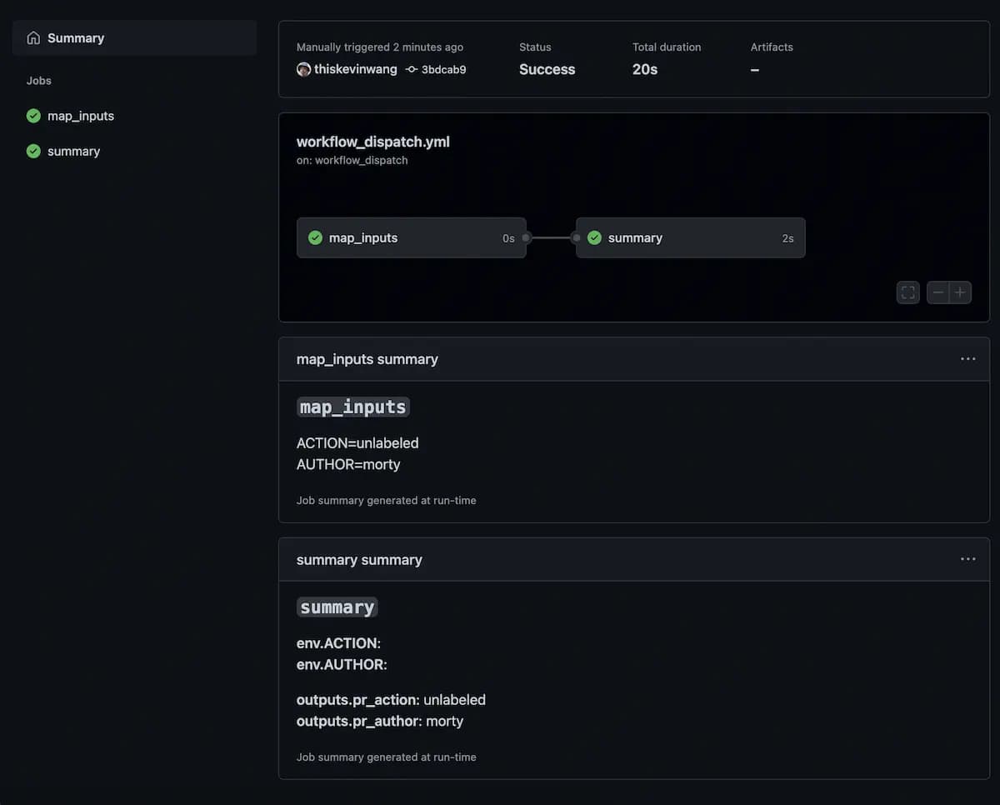Click the workflow_dispatch.yml file title

coord(372,142)
